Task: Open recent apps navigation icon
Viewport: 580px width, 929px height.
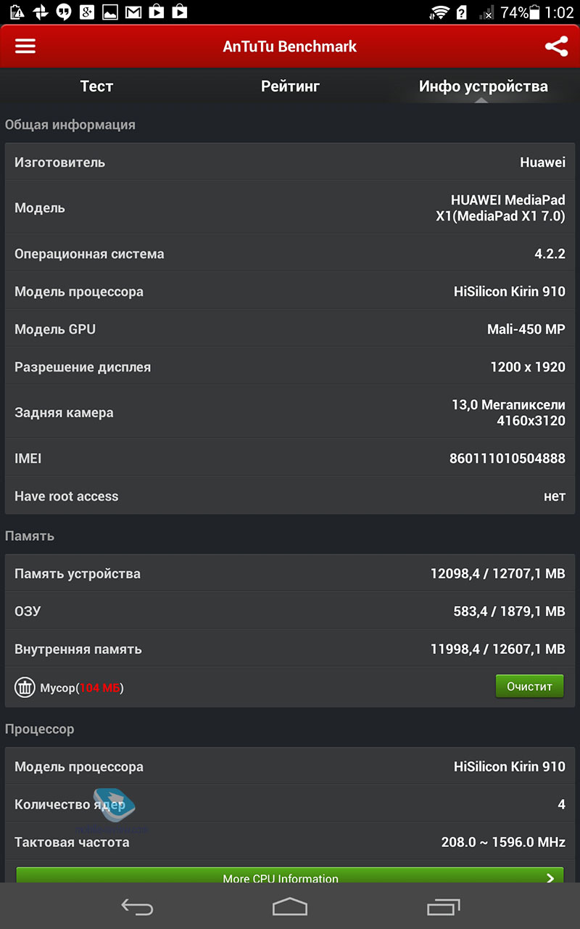Action: (443, 907)
